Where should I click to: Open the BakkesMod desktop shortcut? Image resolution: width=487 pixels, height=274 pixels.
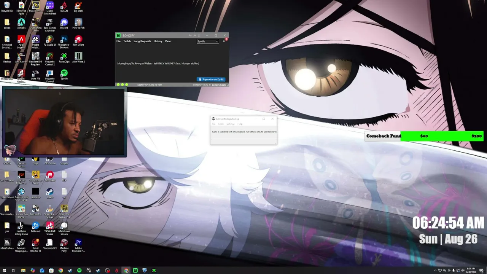point(35,210)
